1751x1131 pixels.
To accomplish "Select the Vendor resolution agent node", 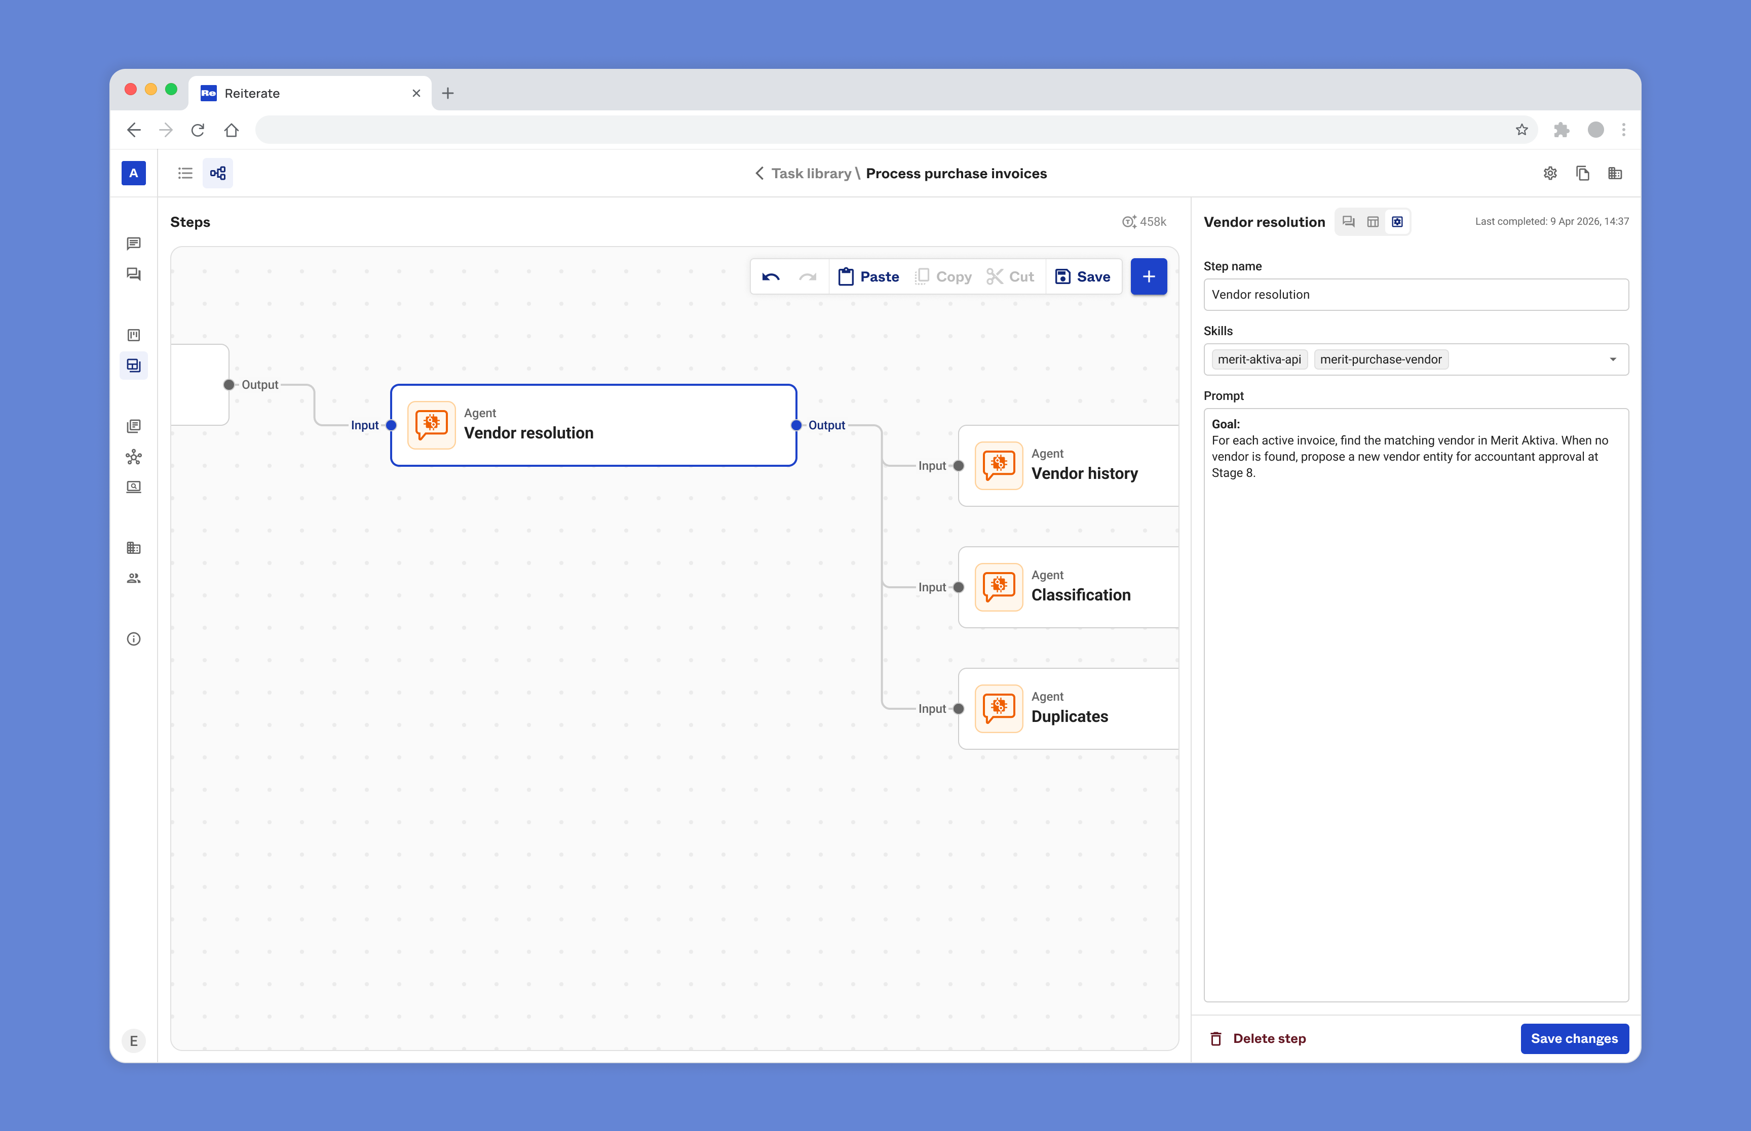I will pos(594,425).
